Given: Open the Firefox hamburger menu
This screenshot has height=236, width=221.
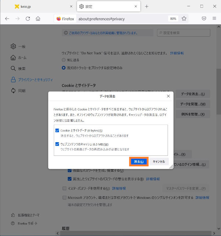Looking at the screenshot, I should pos(214,18).
